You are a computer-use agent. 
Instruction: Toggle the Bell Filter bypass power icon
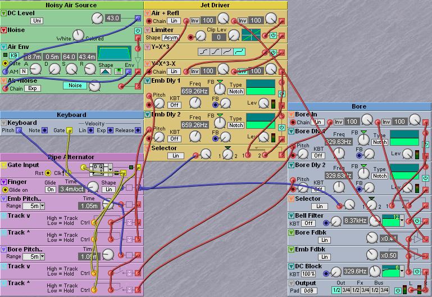point(417,221)
